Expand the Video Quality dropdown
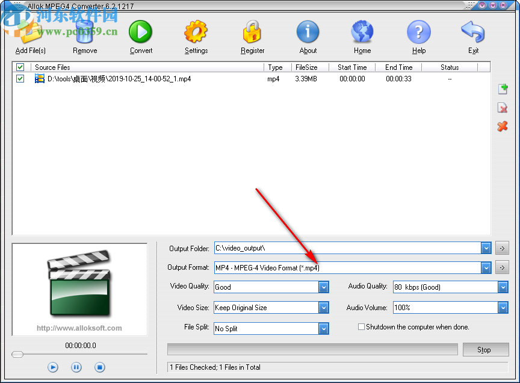The height and width of the screenshot is (383, 520). 323,287
